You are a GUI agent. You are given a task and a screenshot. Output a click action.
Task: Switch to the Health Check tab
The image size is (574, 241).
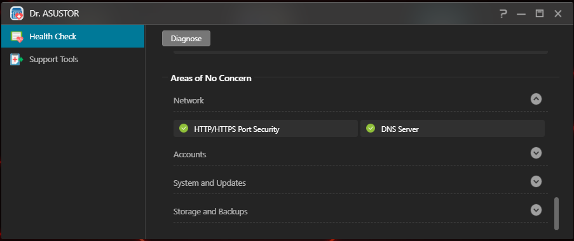tap(73, 36)
